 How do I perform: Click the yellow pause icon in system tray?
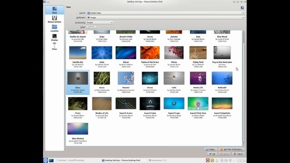click(x=212, y=160)
